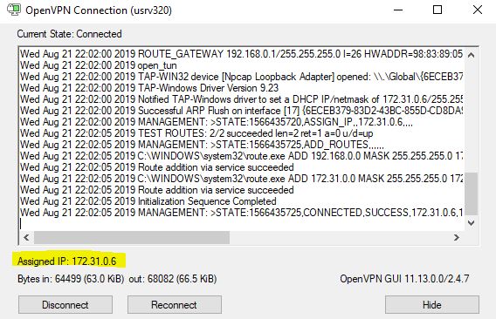Click the OpenVPN icon in the title bar
496x319 pixels.
click(14, 10)
